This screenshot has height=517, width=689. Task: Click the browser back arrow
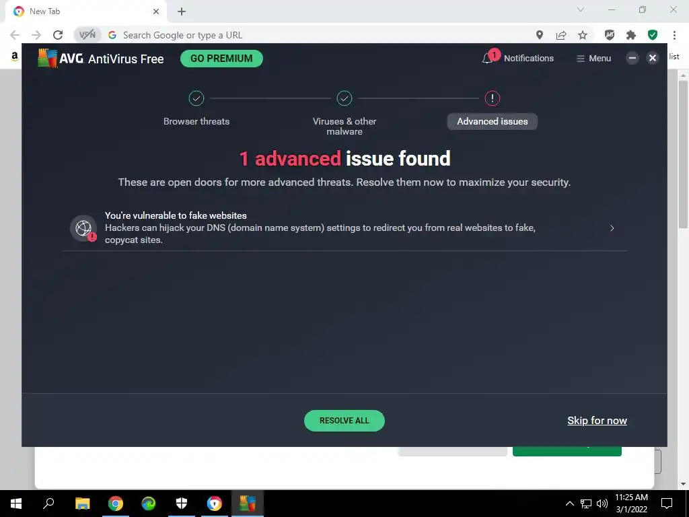15,35
